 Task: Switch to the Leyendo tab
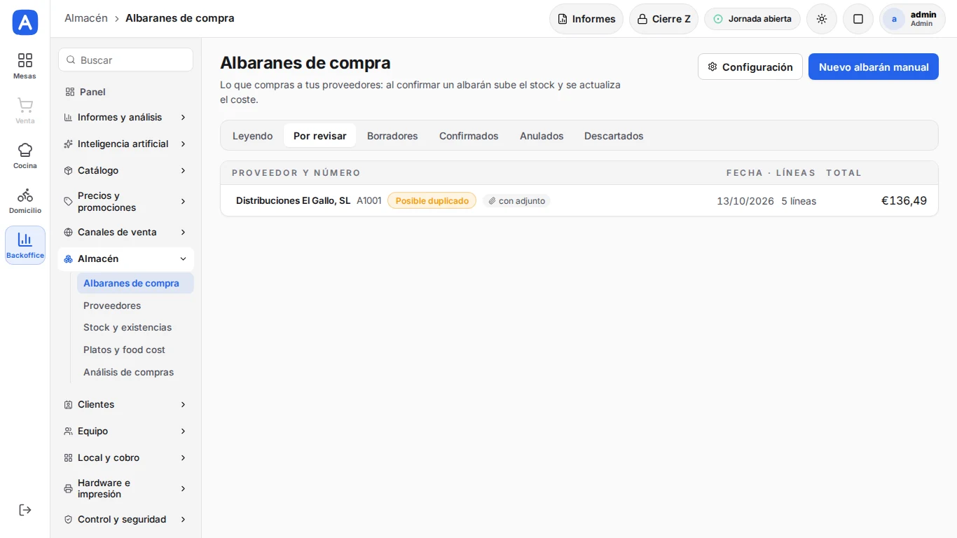[252, 136]
